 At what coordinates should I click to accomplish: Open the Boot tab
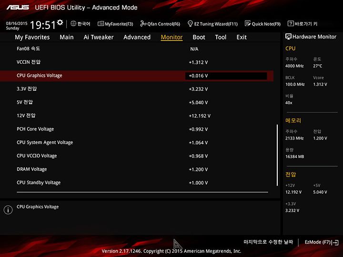[x=199, y=37]
